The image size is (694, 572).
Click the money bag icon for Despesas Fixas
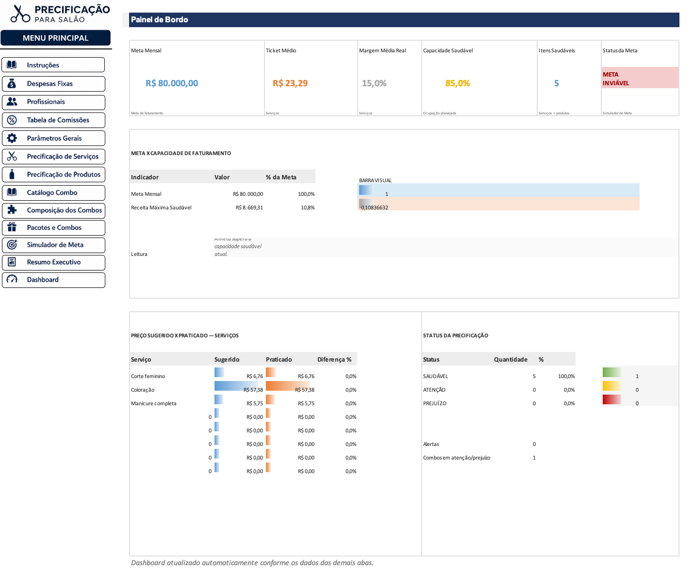pyautogui.click(x=12, y=84)
